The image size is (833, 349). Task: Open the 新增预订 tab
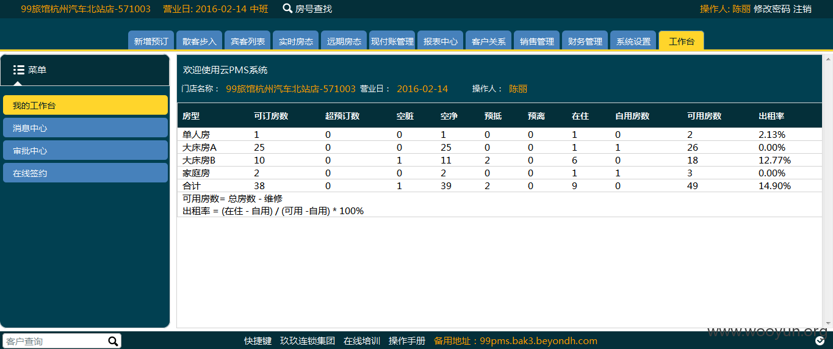click(x=151, y=40)
